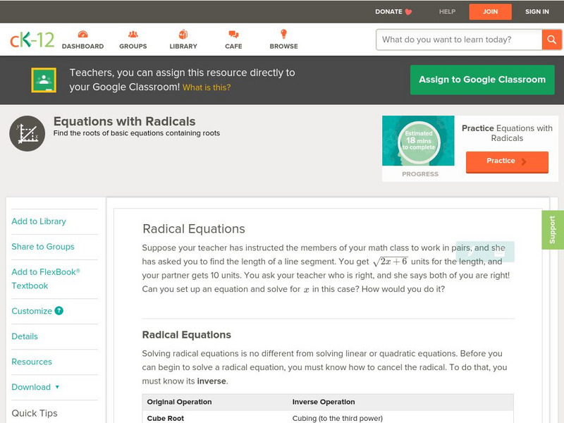Open the HELP menu item

[447, 11]
